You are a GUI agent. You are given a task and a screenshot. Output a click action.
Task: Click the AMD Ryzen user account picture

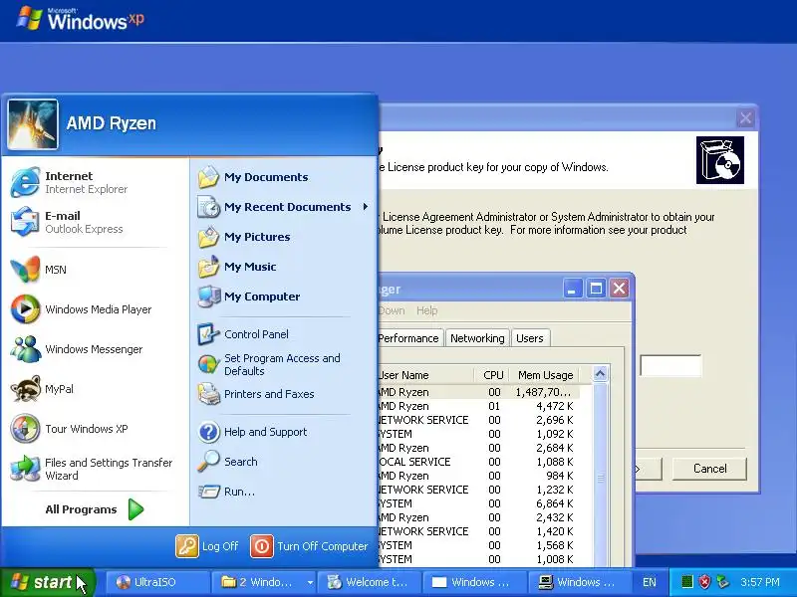tap(33, 124)
